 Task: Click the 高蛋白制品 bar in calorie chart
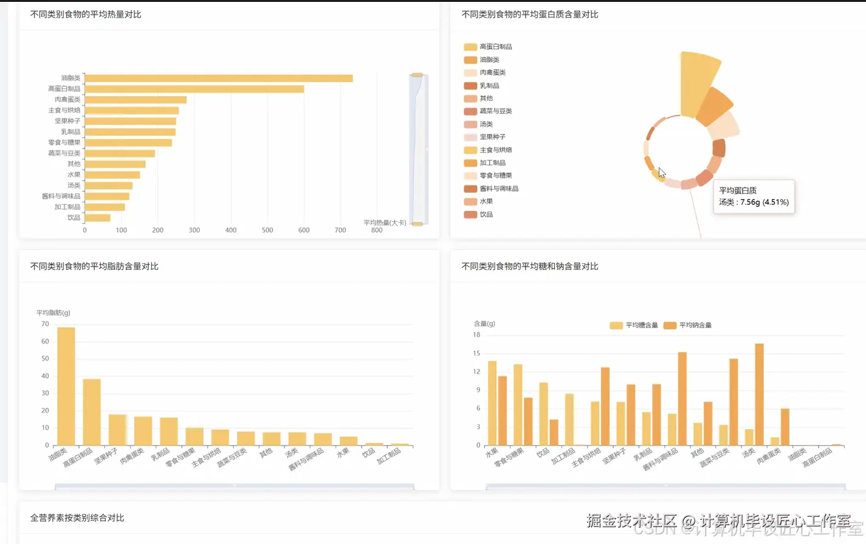194,89
